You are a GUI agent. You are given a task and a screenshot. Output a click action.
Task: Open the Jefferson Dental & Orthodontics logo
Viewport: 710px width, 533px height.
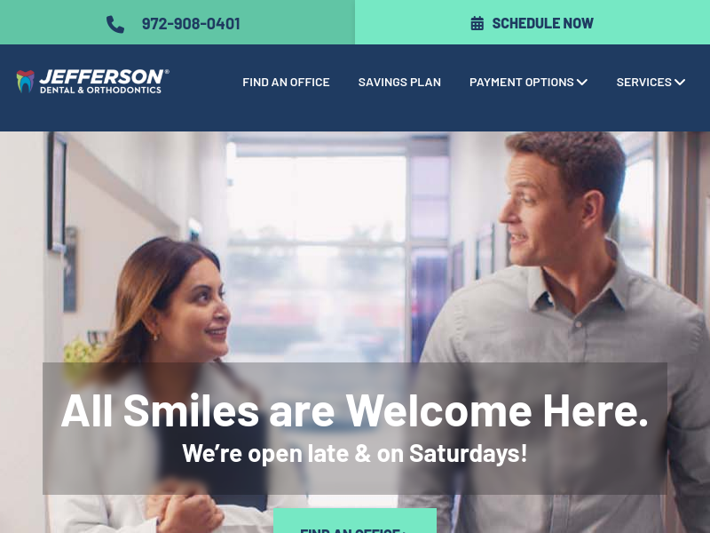click(x=93, y=82)
